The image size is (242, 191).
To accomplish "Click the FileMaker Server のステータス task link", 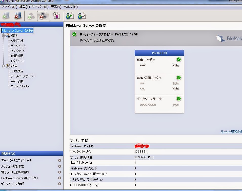I will tap(19, 178).
